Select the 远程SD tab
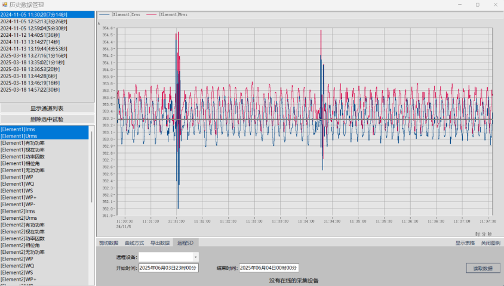Viewport: 504px width, 286px height. coord(185,243)
